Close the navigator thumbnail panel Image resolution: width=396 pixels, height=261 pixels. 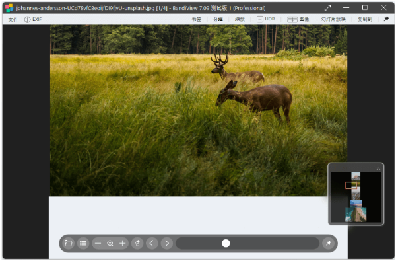pos(378,168)
